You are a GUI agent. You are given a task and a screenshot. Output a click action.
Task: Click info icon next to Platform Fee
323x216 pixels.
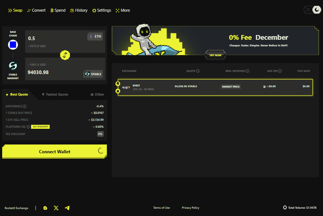(28, 127)
